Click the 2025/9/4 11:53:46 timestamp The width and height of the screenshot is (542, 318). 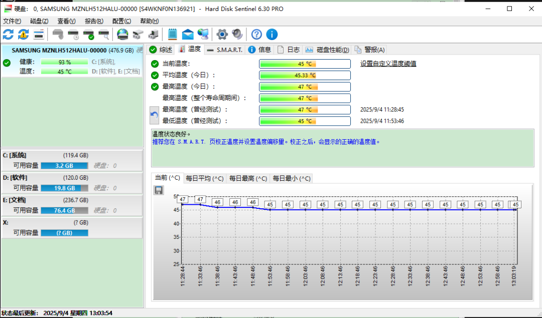point(382,121)
